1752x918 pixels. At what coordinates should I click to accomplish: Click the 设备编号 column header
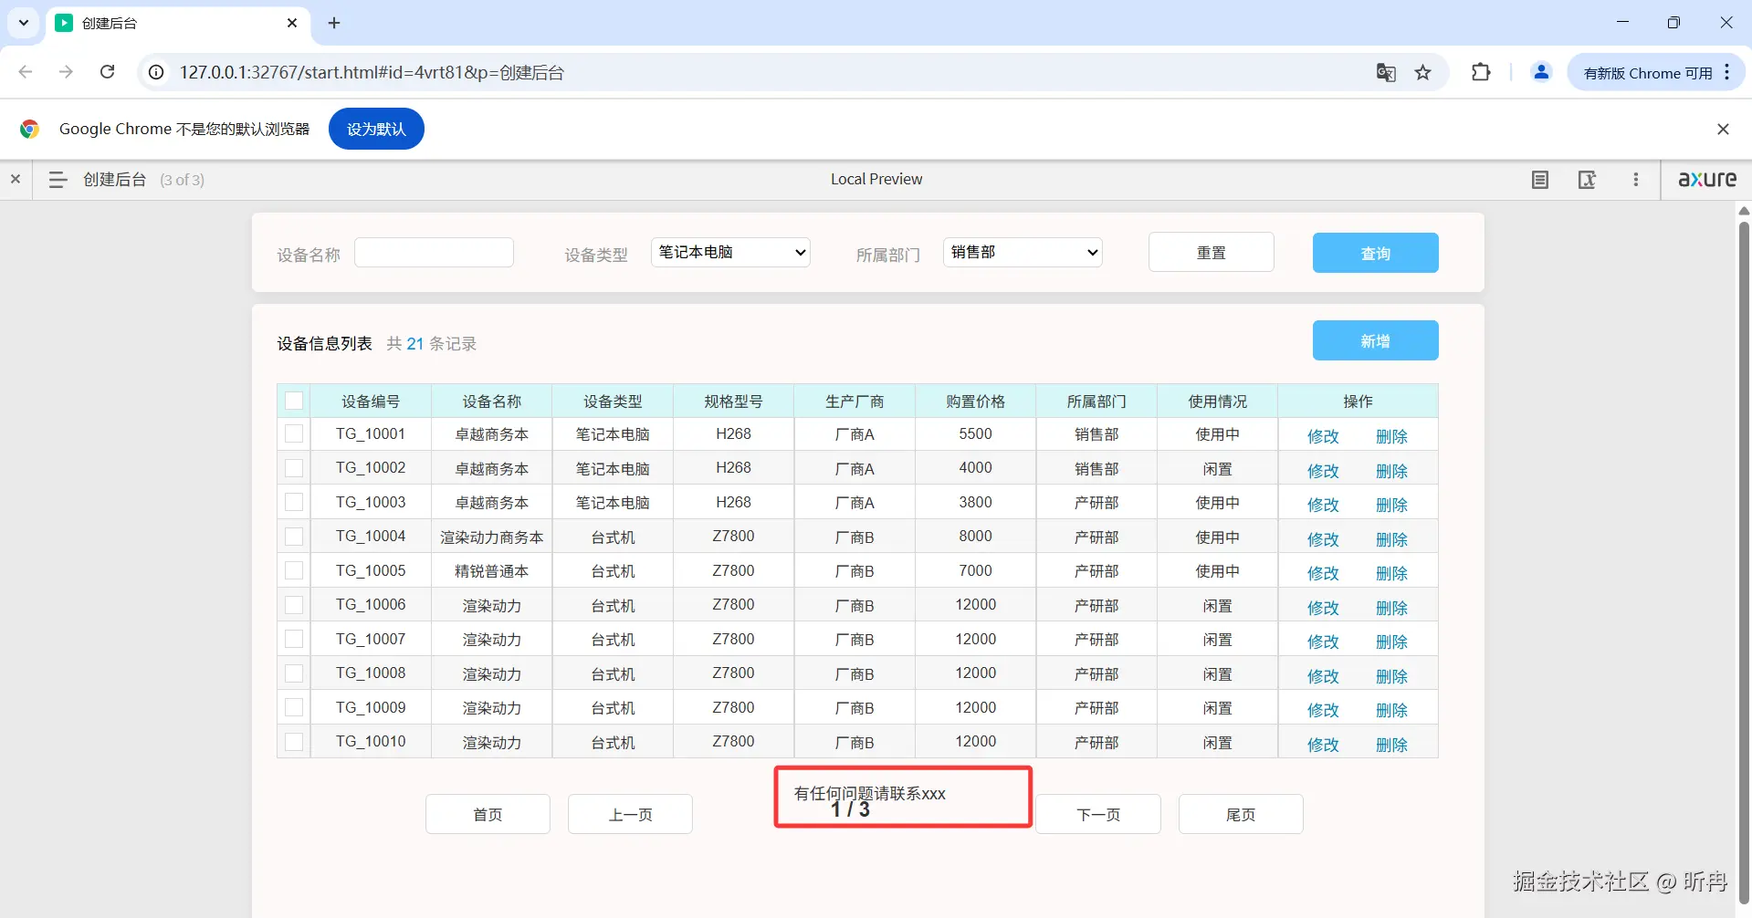[371, 402]
